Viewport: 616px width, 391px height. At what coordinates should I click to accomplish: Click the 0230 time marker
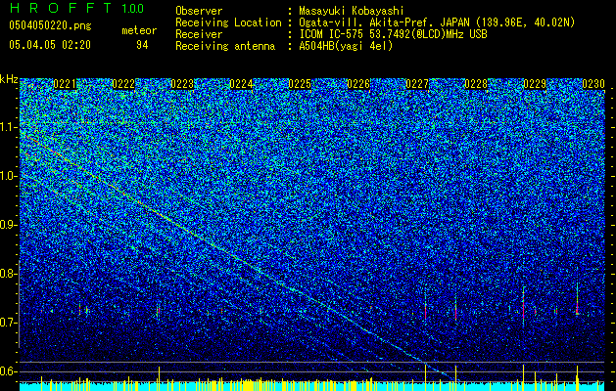(593, 84)
